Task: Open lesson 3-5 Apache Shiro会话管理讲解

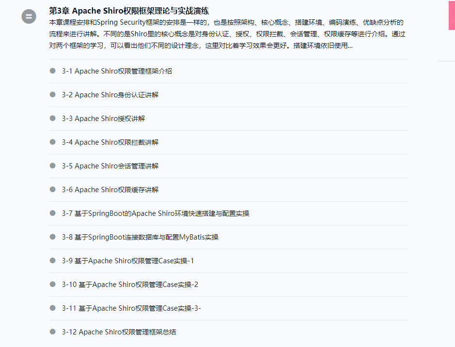Action: click(x=110, y=166)
